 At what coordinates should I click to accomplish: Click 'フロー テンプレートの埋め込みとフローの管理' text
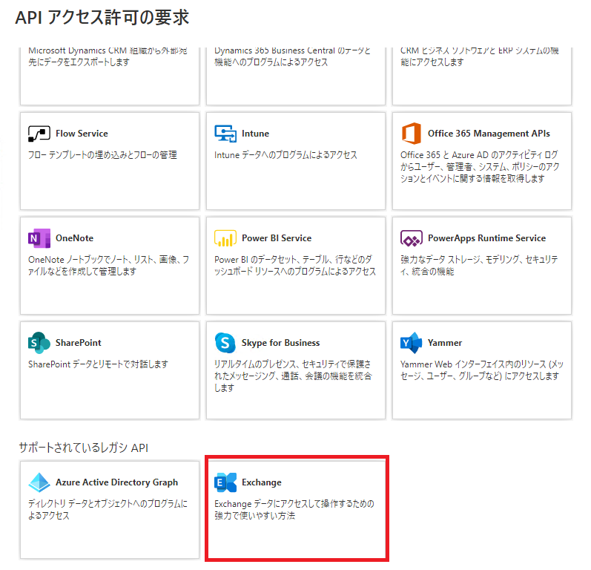[x=102, y=155]
